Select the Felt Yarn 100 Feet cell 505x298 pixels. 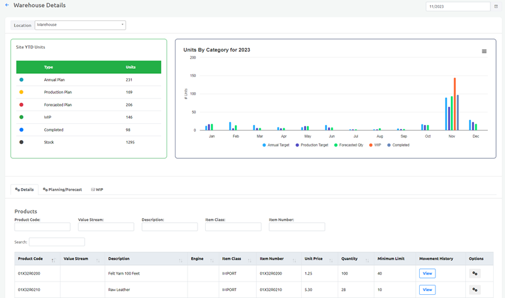(x=146, y=273)
